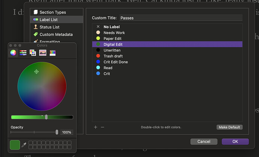Remove selected label with minus button
The height and width of the screenshot is (157, 259).
coord(102,127)
